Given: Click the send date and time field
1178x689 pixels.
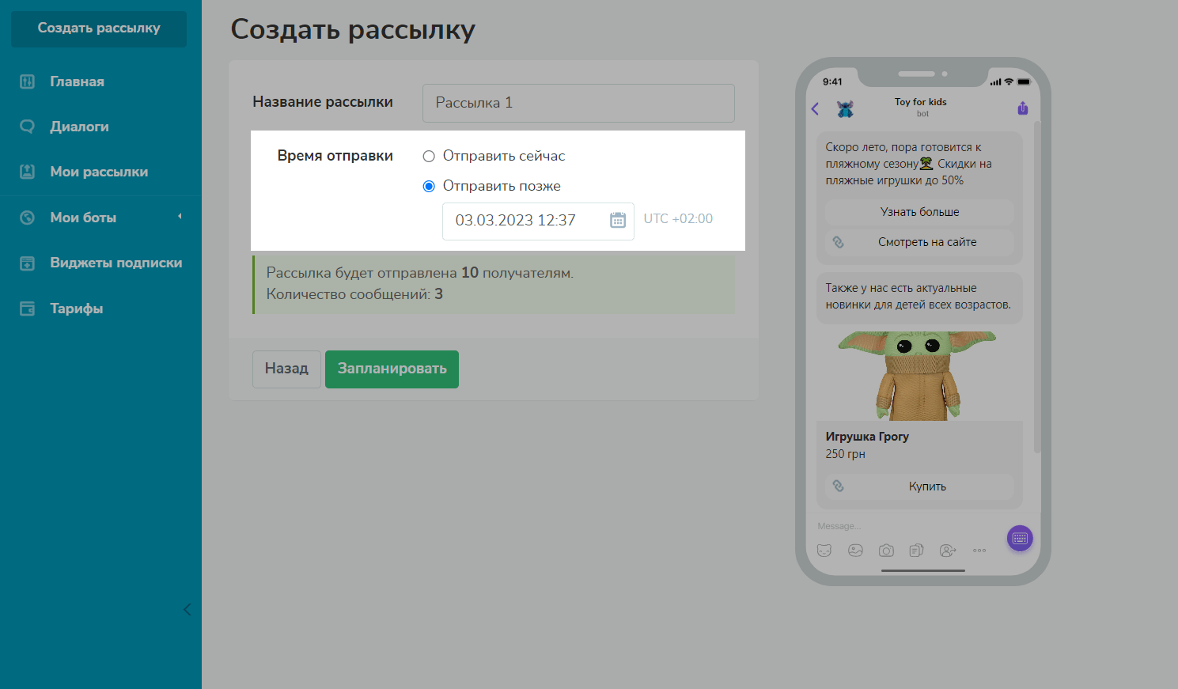Looking at the screenshot, I should 538,221.
